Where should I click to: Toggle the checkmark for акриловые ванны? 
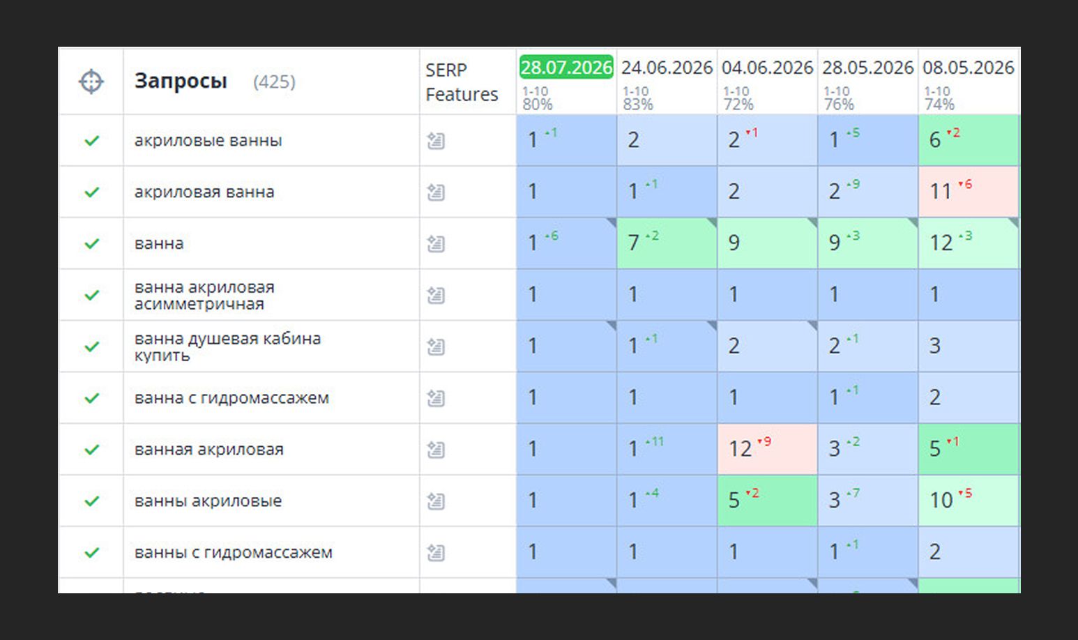click(x=91, y=141)
